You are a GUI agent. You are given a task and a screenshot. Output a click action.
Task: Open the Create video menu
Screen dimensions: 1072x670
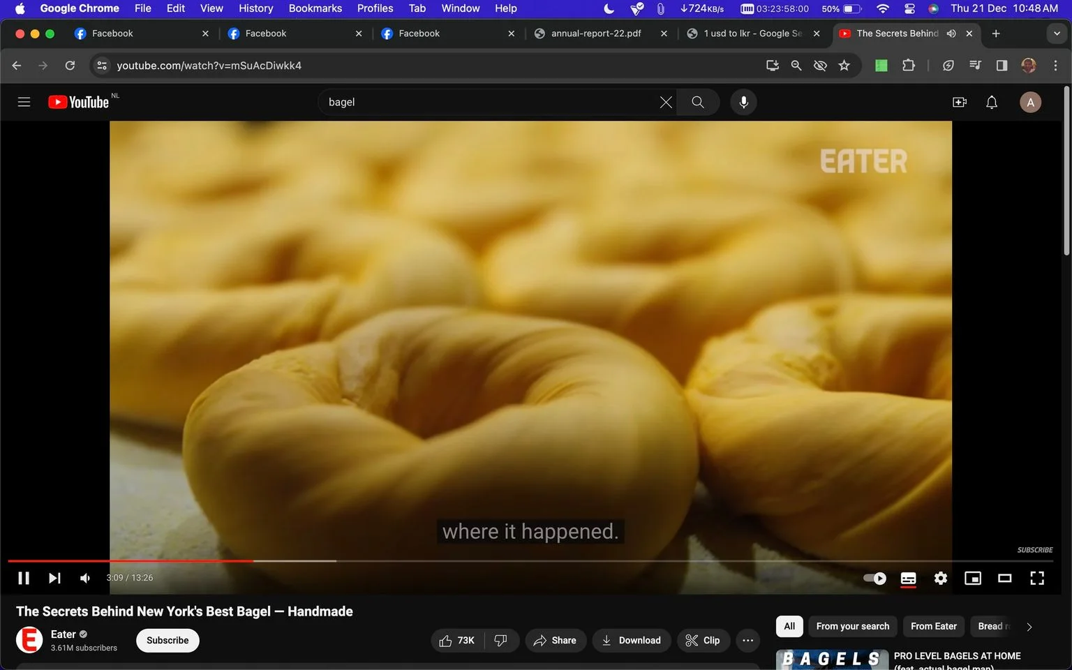tap(960, 102)
